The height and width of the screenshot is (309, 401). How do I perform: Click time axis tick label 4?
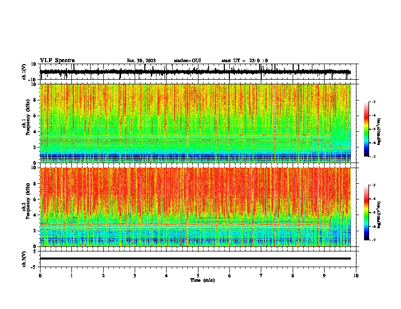[166, 276]
